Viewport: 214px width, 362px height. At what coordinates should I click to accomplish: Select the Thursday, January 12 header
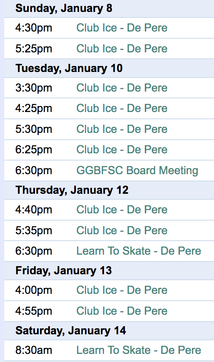(72, 190)
